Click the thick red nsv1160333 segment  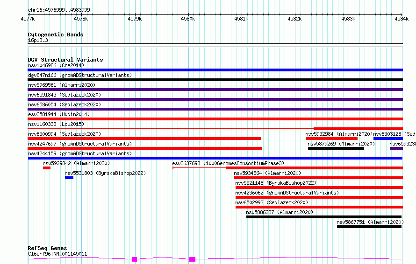(358, 129)
